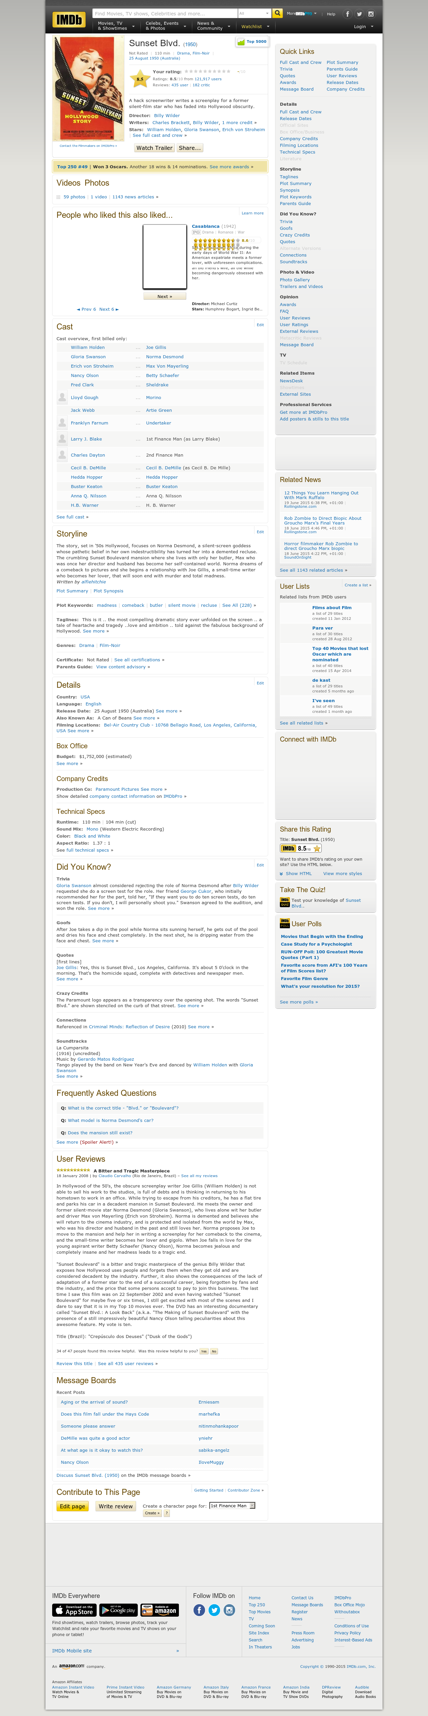The image size is (428, 1716).
Task: Open Charles Dayton's placeholder avatar
Action: (x=62, y=455)
